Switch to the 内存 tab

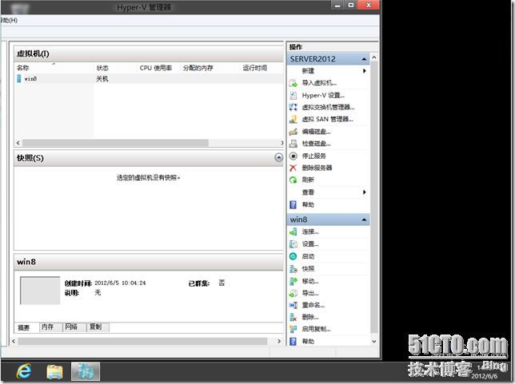[x=48, y=327]
